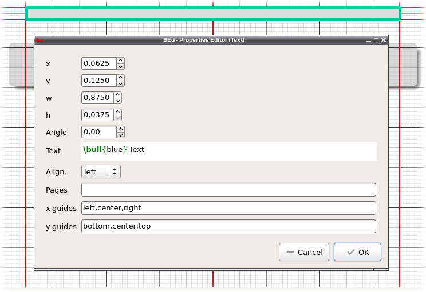Close the Properties Editor window
Viewport: 426px width, 292px height.
pyautogui.click(x=384, y=40)
